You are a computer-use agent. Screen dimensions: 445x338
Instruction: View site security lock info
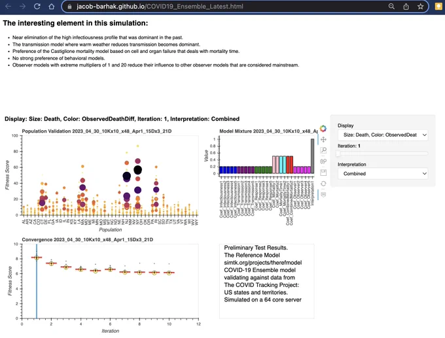point(69,7)
